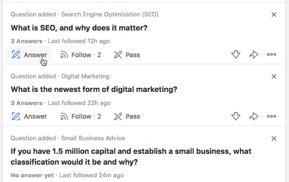Open the Digital Marketing topic link

tap(85, 76)
